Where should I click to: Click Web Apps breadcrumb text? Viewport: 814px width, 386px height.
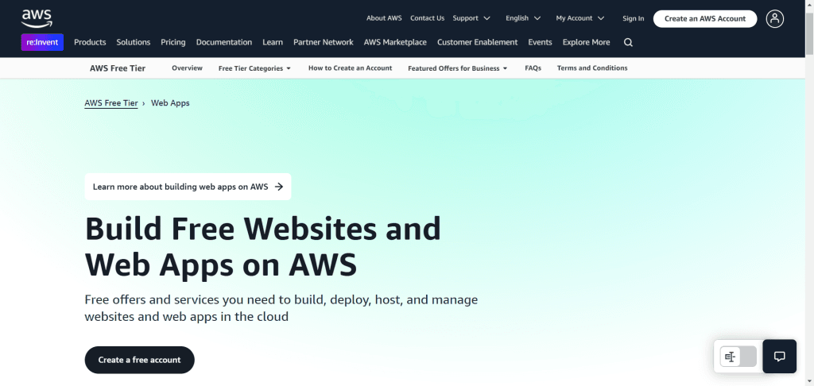pos(170,103)
